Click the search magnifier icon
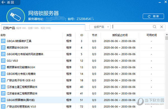 [x=154, y=27]
